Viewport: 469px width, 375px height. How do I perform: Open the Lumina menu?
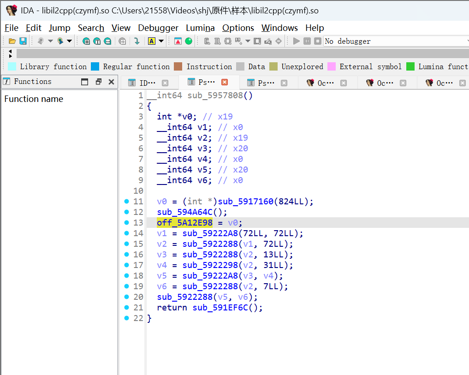click(200, 28)
